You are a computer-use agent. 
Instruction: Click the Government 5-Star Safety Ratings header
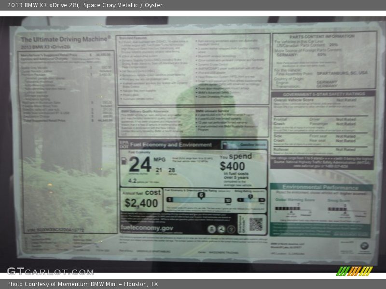[x=323, y=94]
